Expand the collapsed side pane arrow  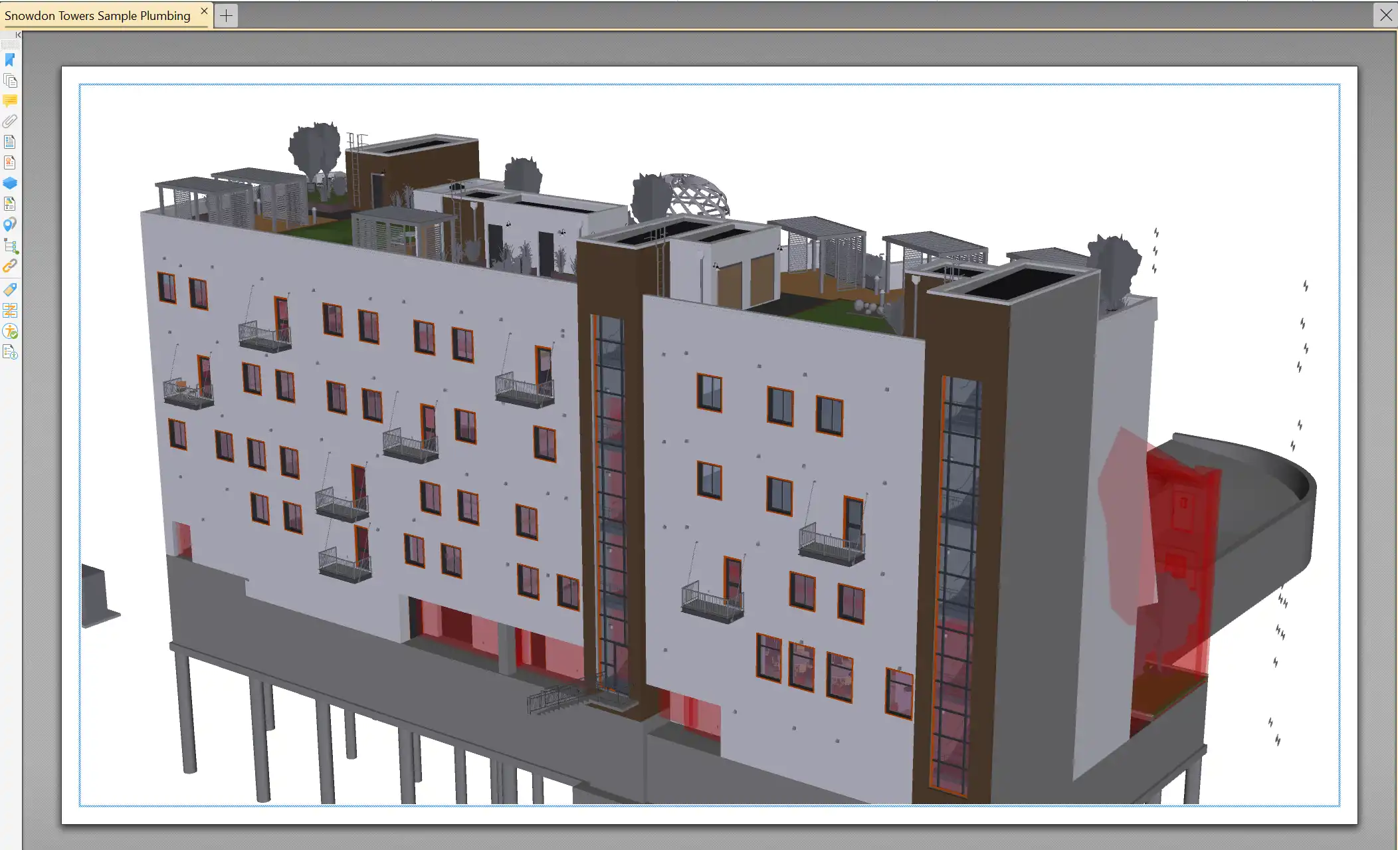tap(18, 35)
